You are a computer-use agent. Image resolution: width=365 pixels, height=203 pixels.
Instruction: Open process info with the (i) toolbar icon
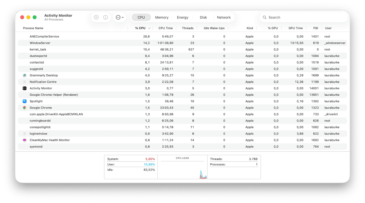click(x=105, y=17)
